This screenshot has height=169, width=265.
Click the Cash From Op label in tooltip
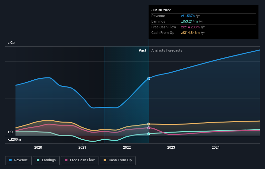click(163, 33)
